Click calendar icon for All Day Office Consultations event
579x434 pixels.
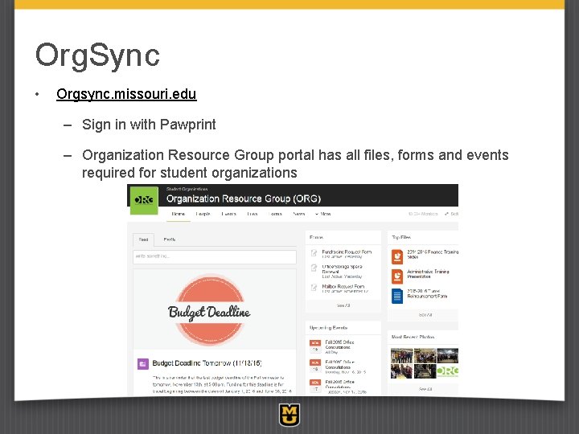[x=315, y=346]
